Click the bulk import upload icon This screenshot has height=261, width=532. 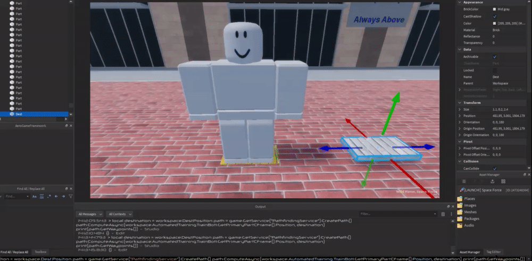click(492, 181)
